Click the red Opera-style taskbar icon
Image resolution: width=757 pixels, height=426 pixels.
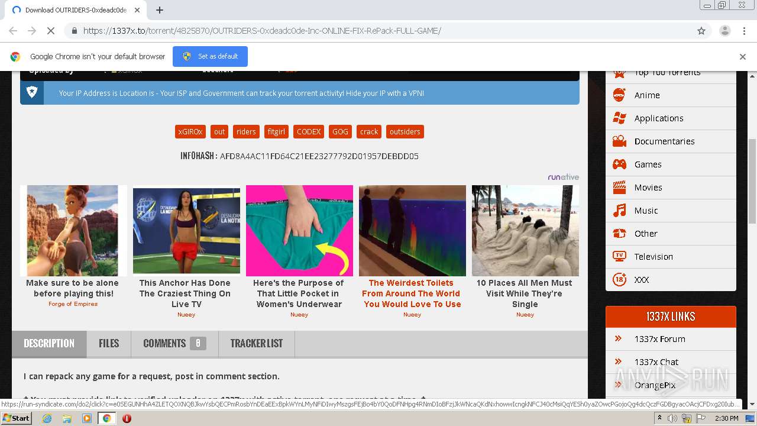point(127,418)
